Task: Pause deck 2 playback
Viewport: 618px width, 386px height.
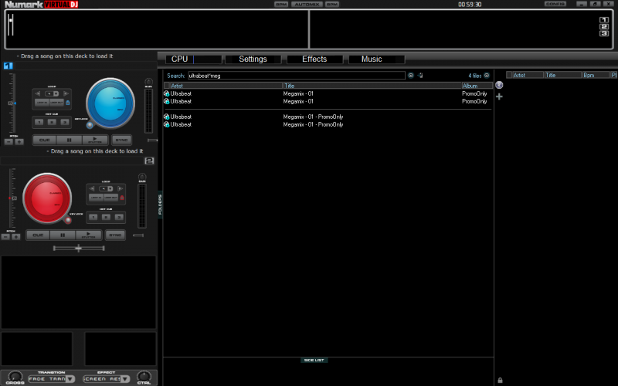Action: point(63,235)
